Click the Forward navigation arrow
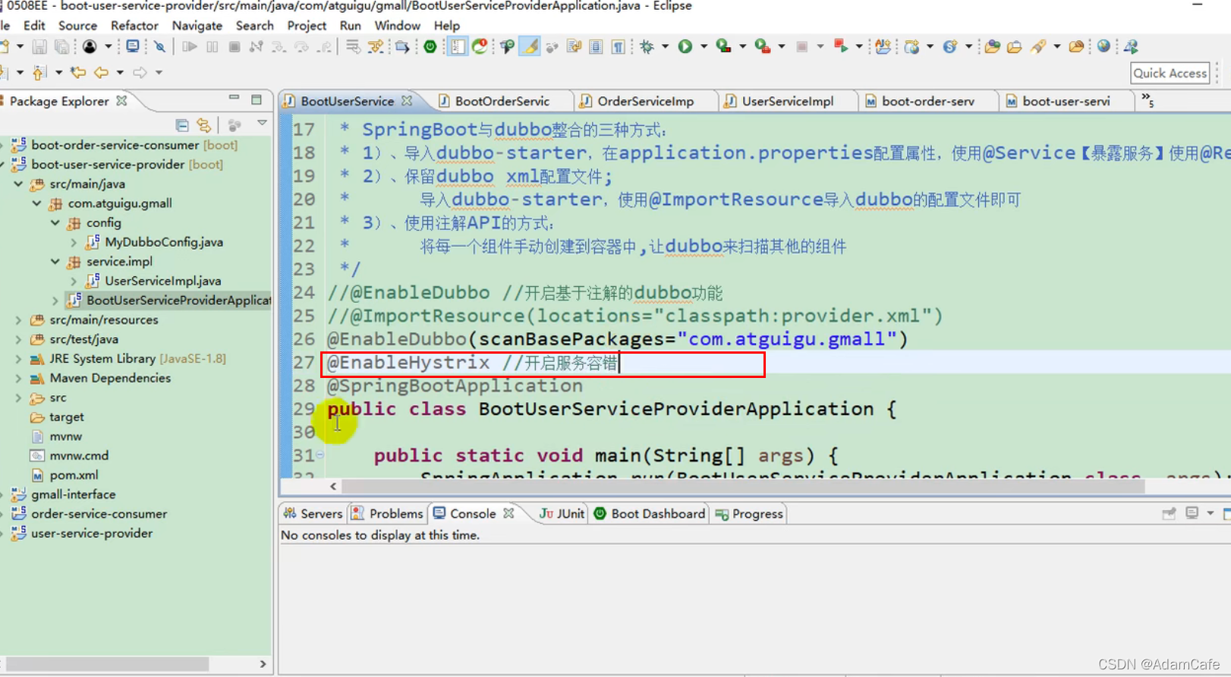The image size is (1231, 677). (140, 73)
